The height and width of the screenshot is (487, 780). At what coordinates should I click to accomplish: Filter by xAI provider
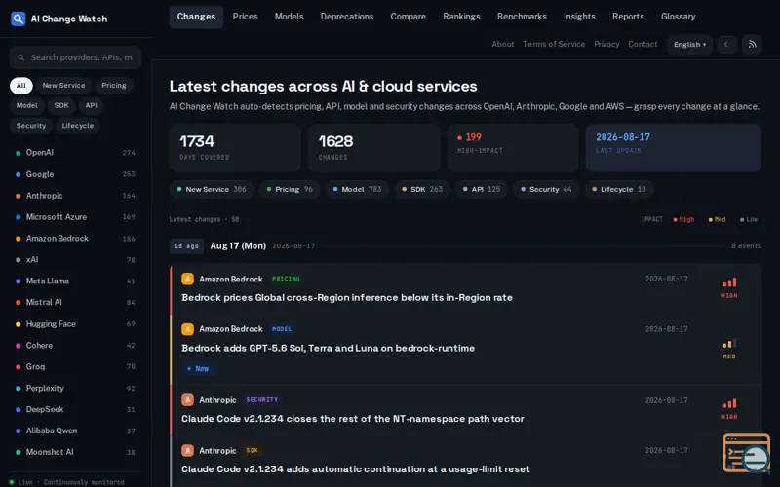pyautogui.click(x=75, y=260)
